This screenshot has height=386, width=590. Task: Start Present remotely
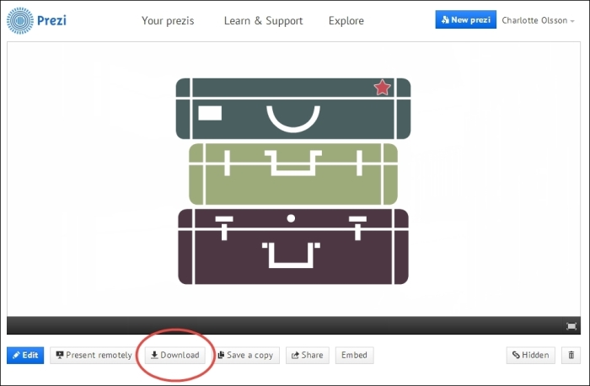click(94, 355)
